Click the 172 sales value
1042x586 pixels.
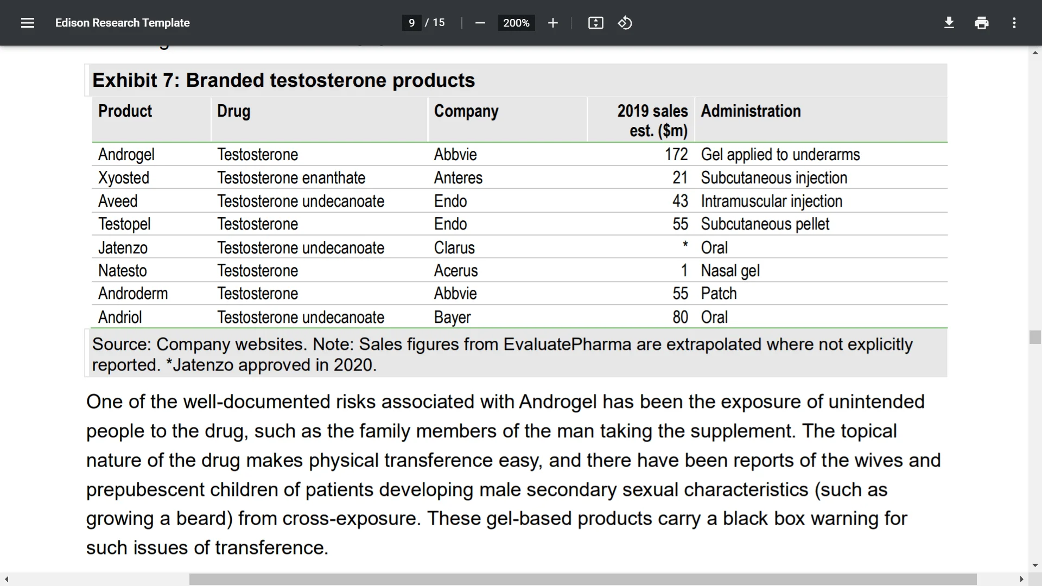click(x=676, y=155)
